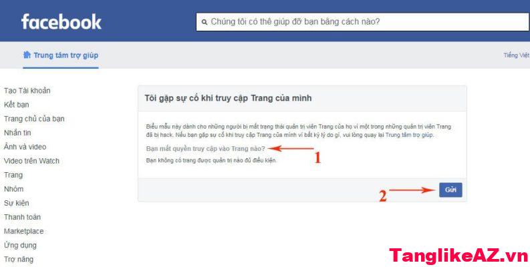Open Kết bạn help topic
This screenshot has height=267, width=530.
(x=16, y=105)
